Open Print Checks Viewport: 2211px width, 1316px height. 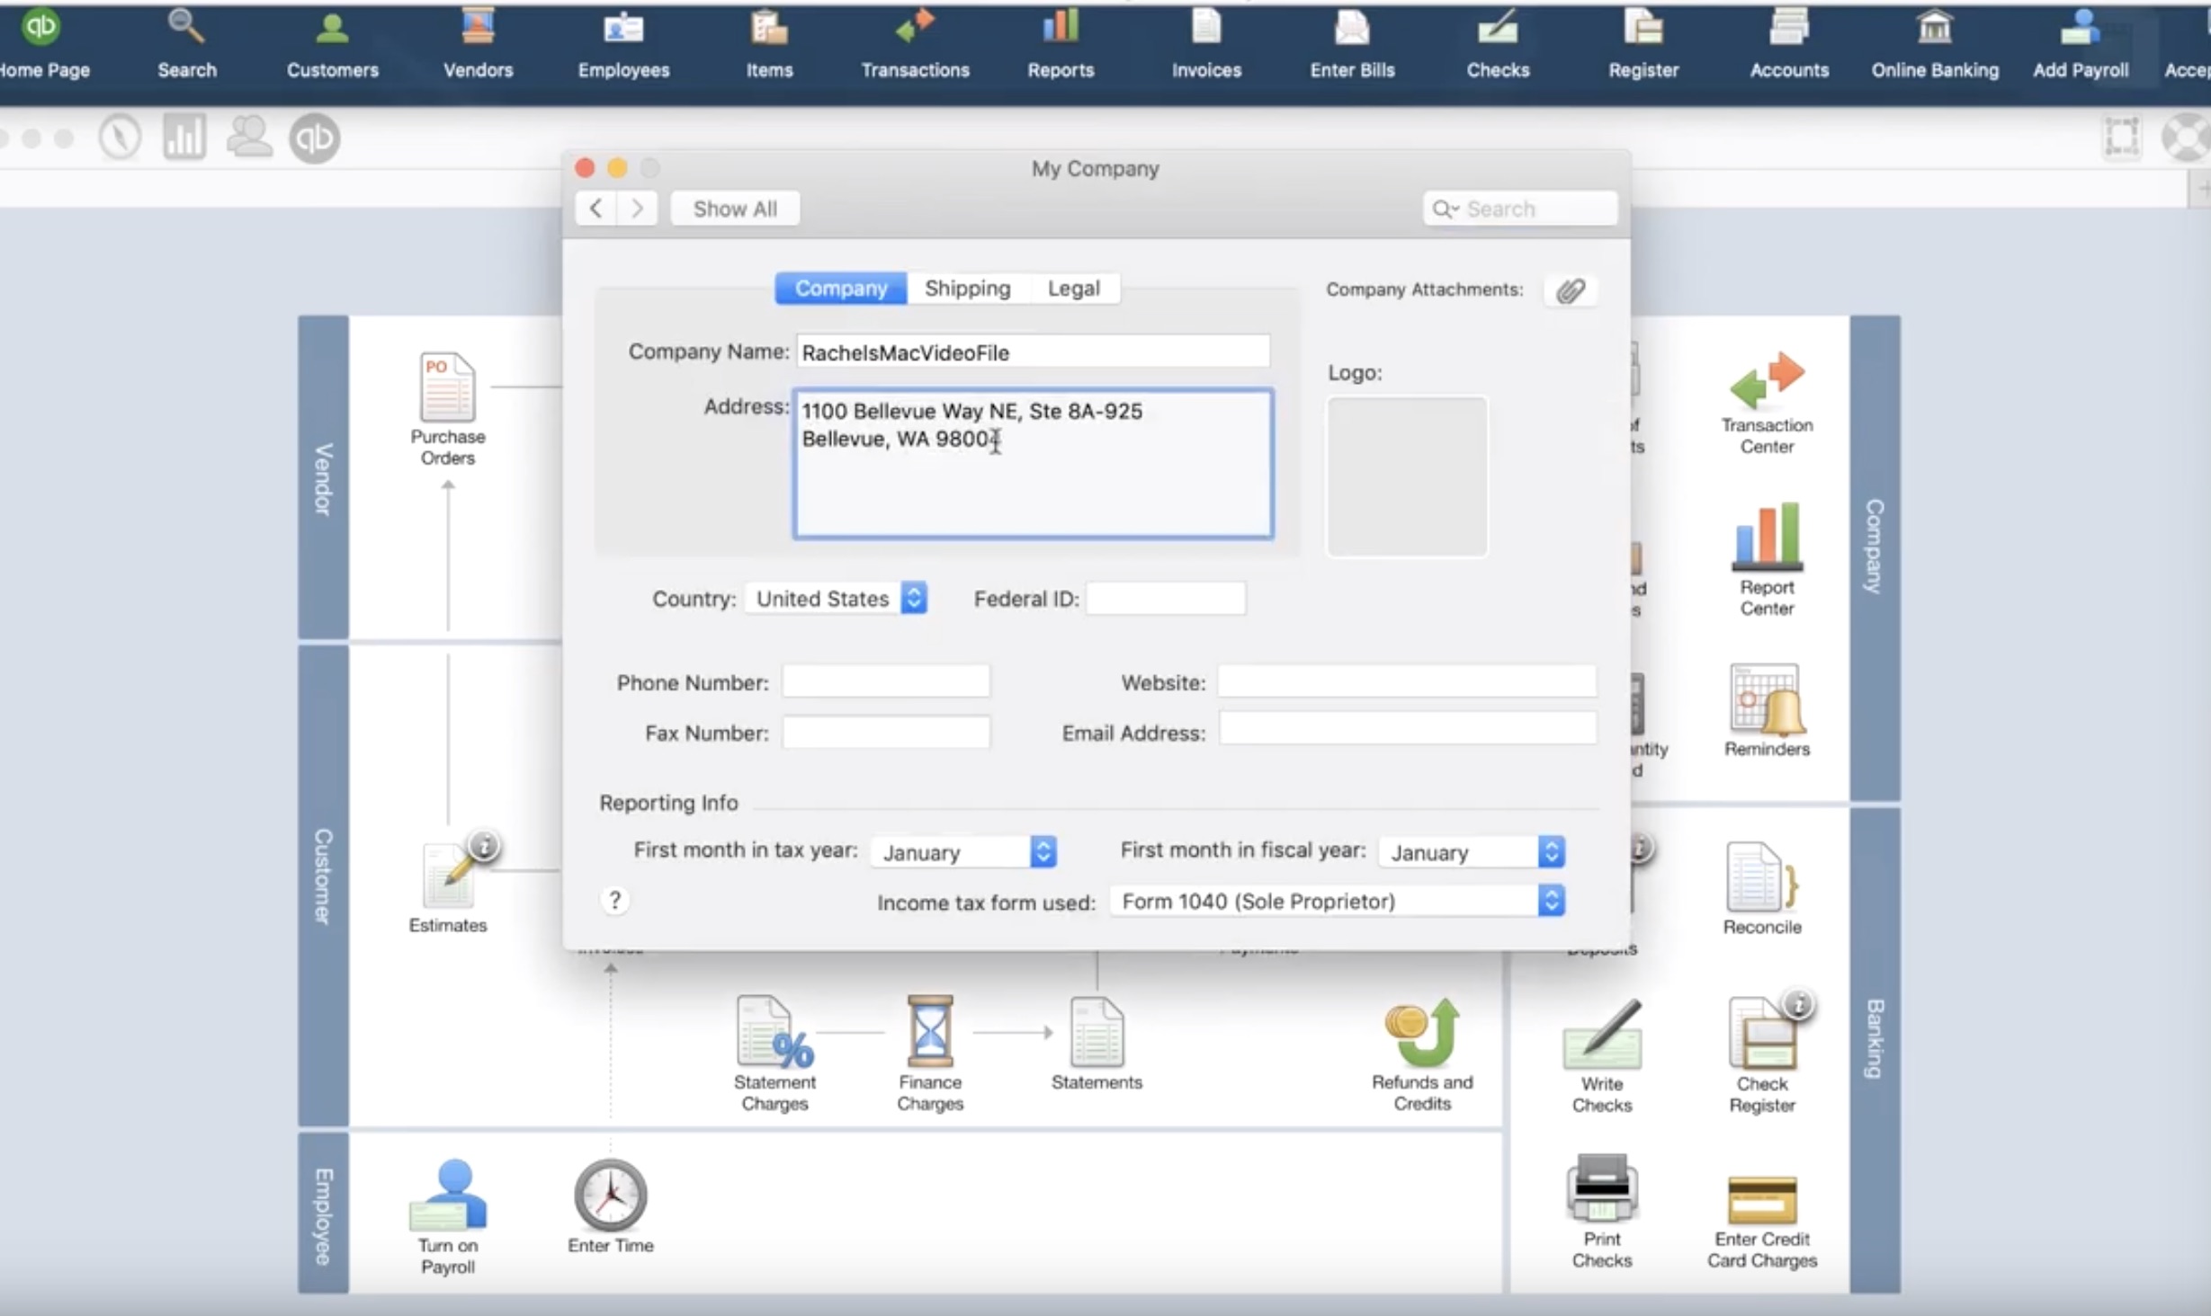1602,1211
